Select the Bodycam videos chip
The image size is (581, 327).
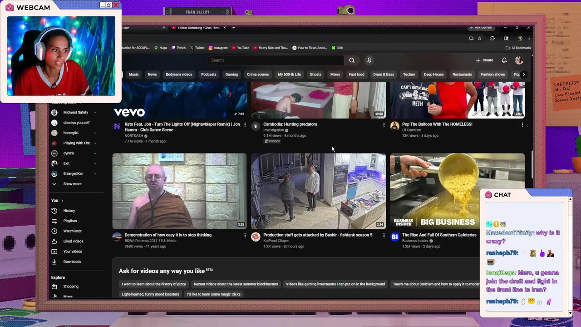(x=179, y=74)
